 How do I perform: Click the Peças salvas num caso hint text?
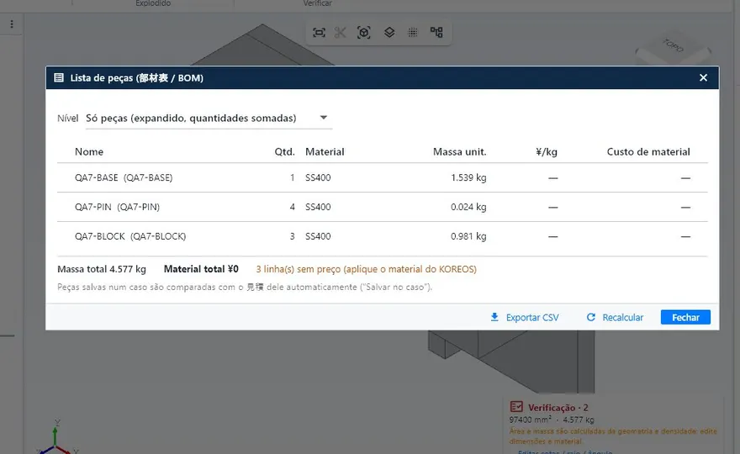[245, 287]
